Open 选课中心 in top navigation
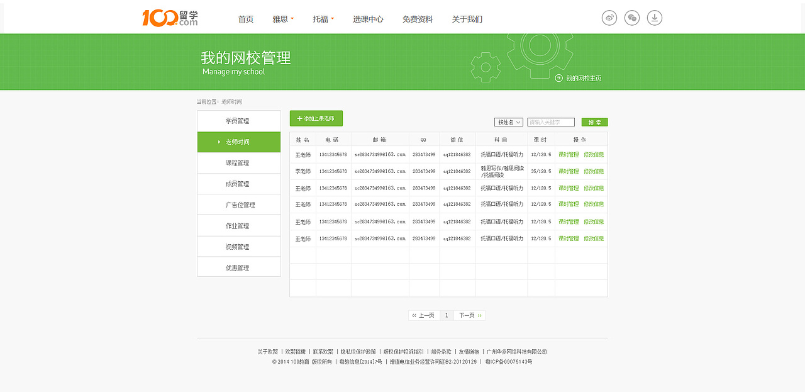Viewport: 805px width, 392px height. coord(368,19)
